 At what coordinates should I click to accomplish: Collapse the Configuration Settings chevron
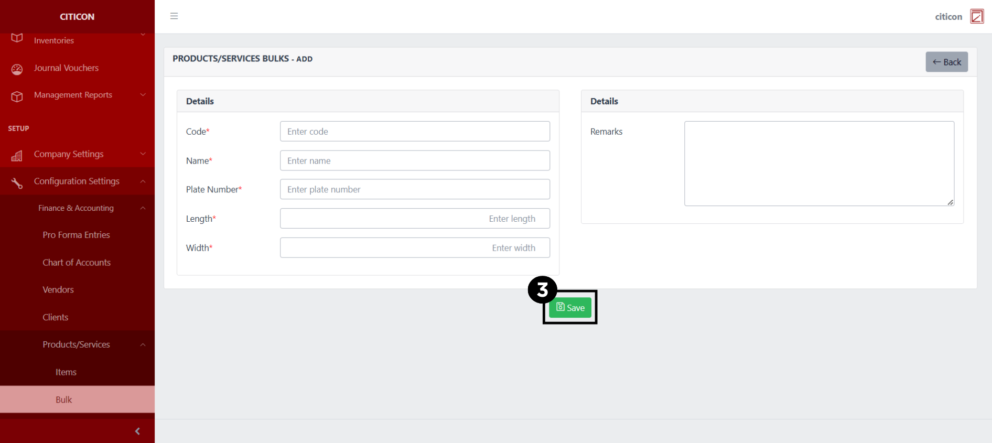tap(143, 181)
